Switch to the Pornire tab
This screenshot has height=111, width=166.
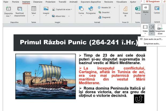tap(16, 2)
